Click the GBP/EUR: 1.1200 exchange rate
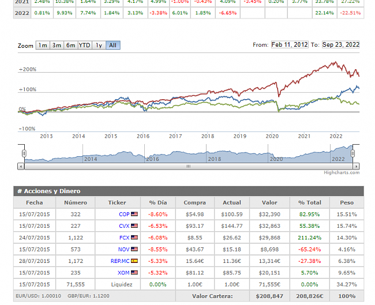 (x=88, y=296)
